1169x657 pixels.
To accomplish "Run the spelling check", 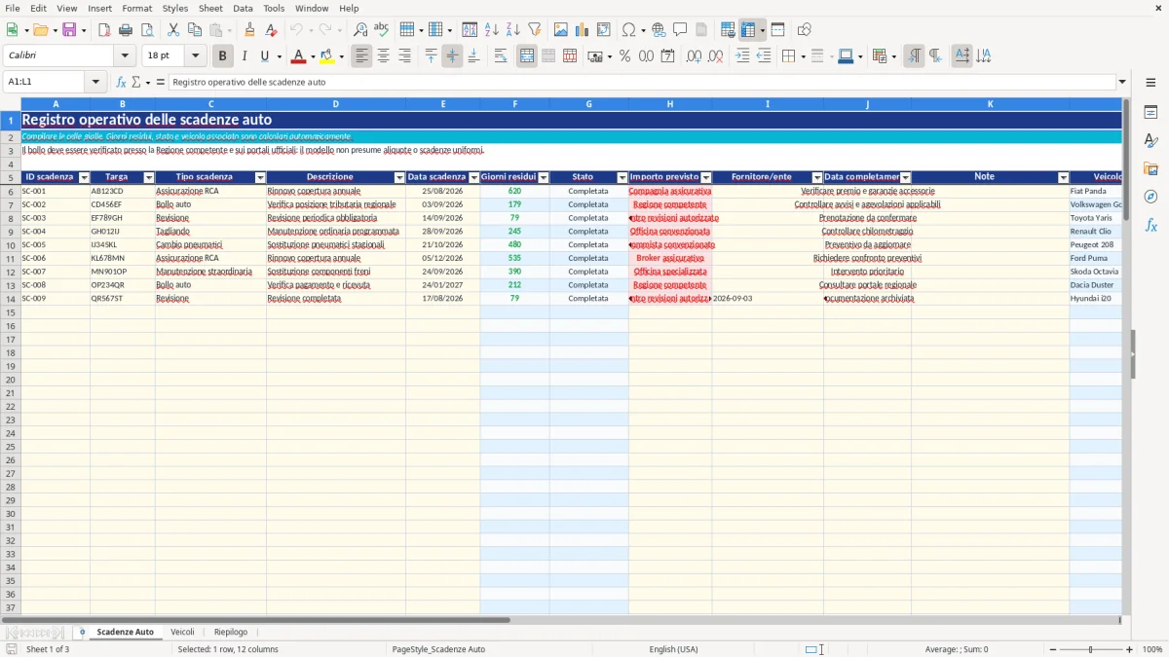I will tap(382, 30).
